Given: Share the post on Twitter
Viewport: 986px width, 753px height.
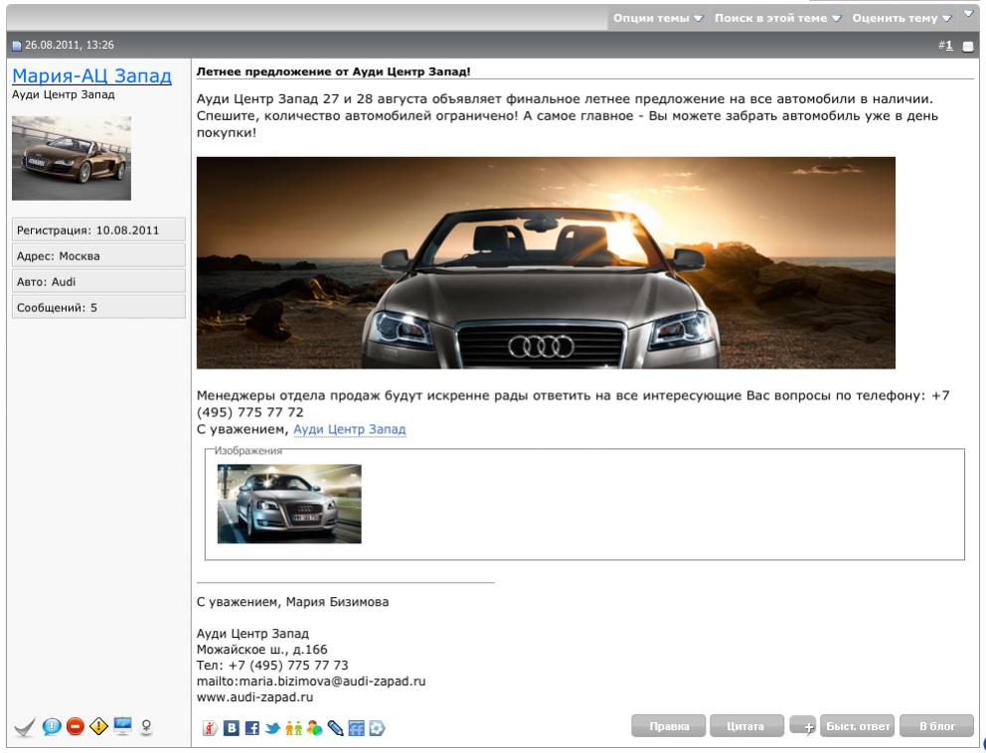Looking at the screenshot, I should click(273, 728).
